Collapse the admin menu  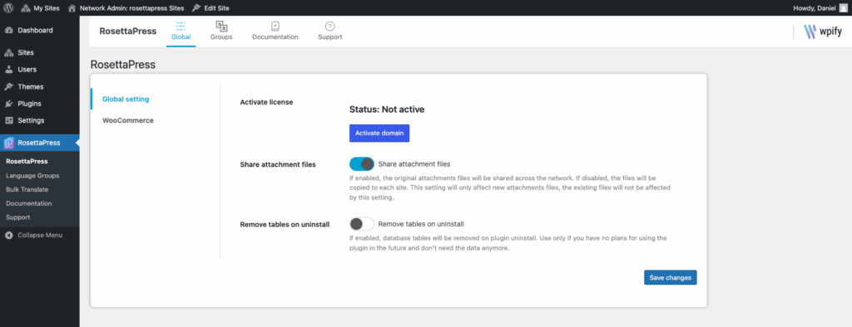40,236
